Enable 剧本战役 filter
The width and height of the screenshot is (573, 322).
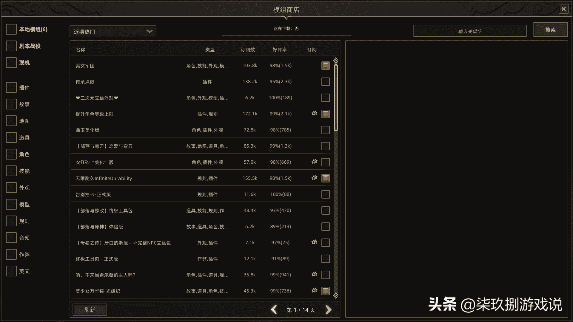[11, 46]
